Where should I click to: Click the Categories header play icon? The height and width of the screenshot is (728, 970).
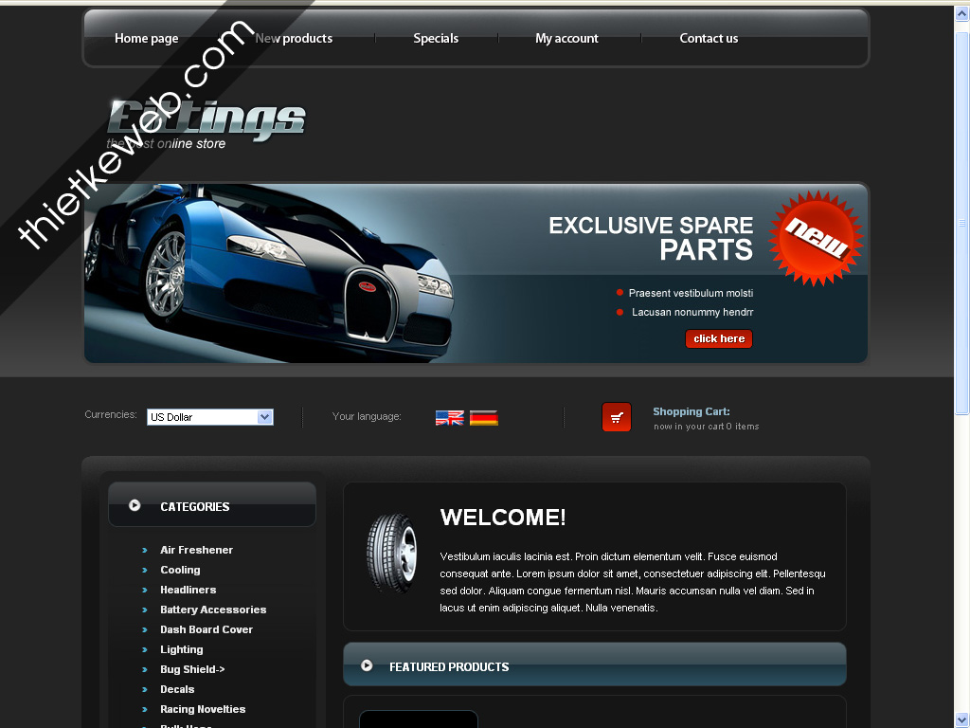coord(135,506)
